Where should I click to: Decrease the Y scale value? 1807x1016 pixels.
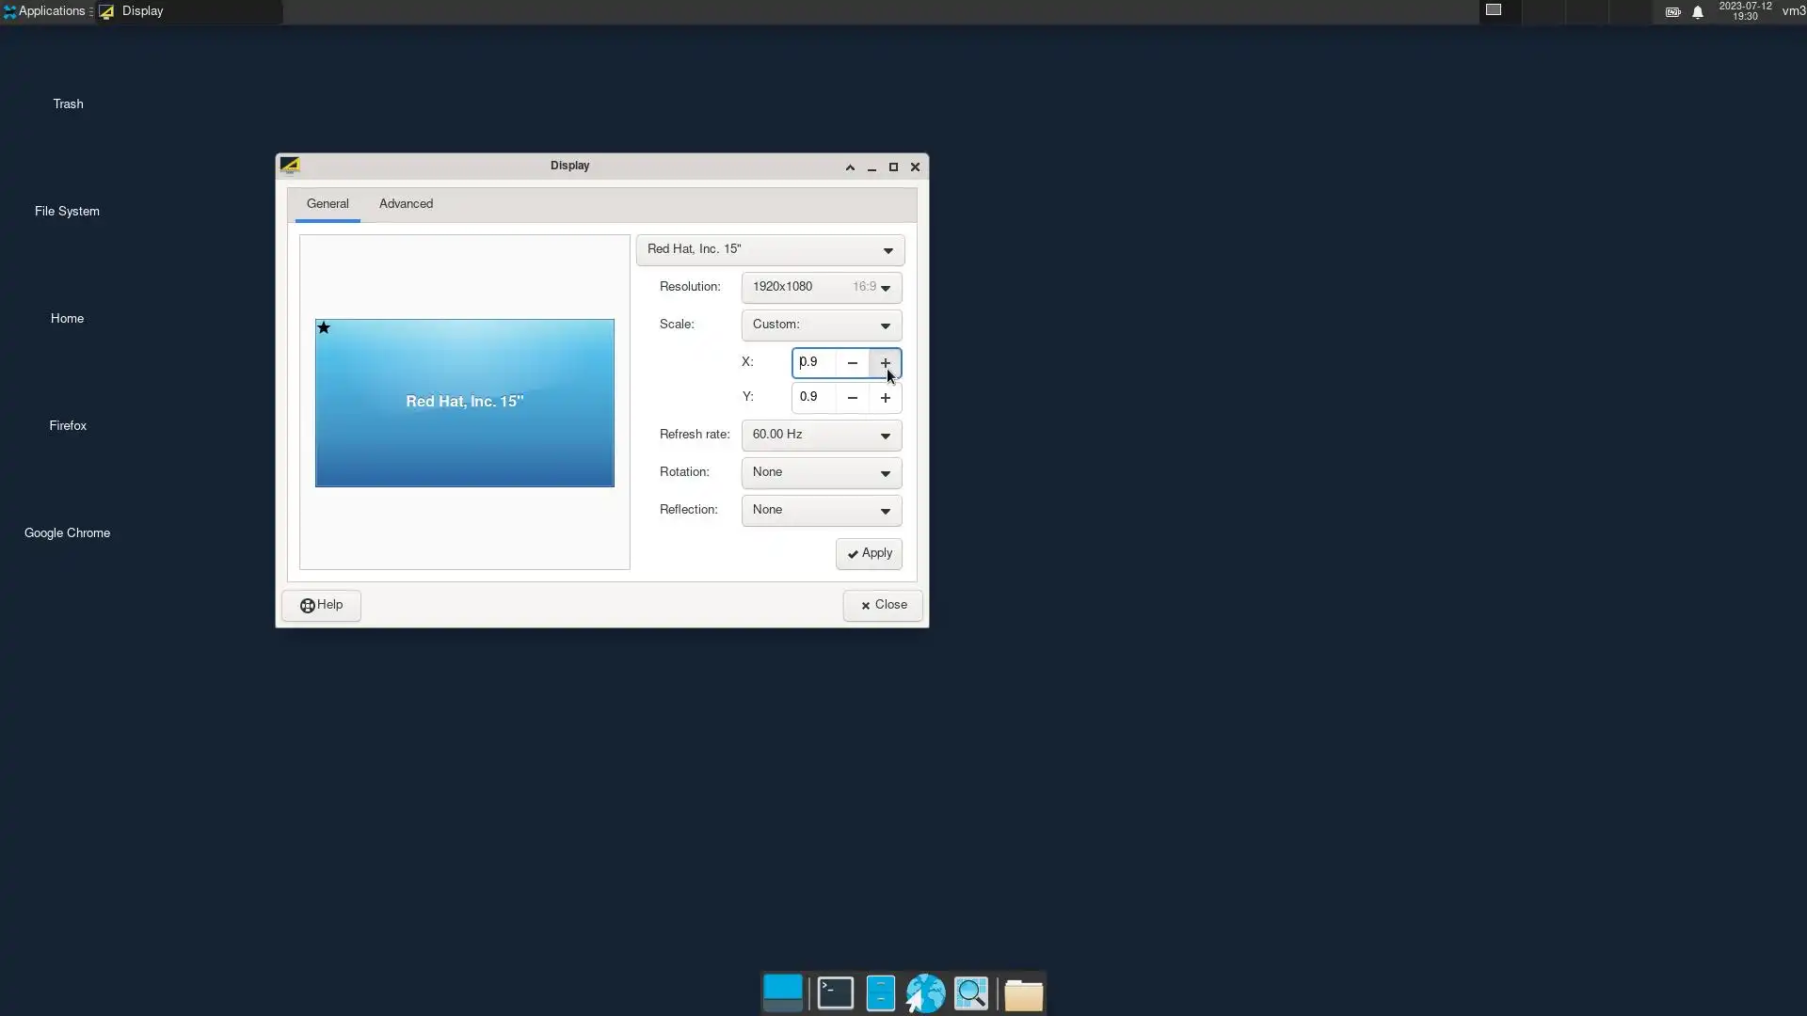coord(852,398)
